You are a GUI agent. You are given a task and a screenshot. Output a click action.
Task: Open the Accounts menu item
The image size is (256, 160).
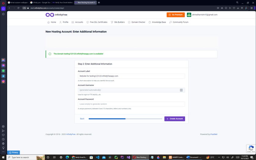[x=77, y=22]
